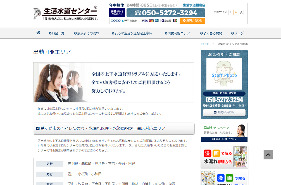Go to 安心の生活水道指定工事店 page

click(132, 33)
